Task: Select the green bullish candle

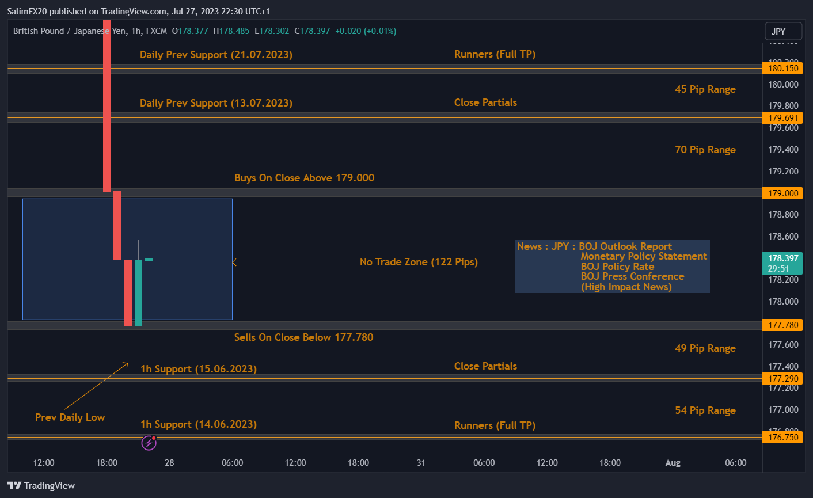Action: coord(138,292)
